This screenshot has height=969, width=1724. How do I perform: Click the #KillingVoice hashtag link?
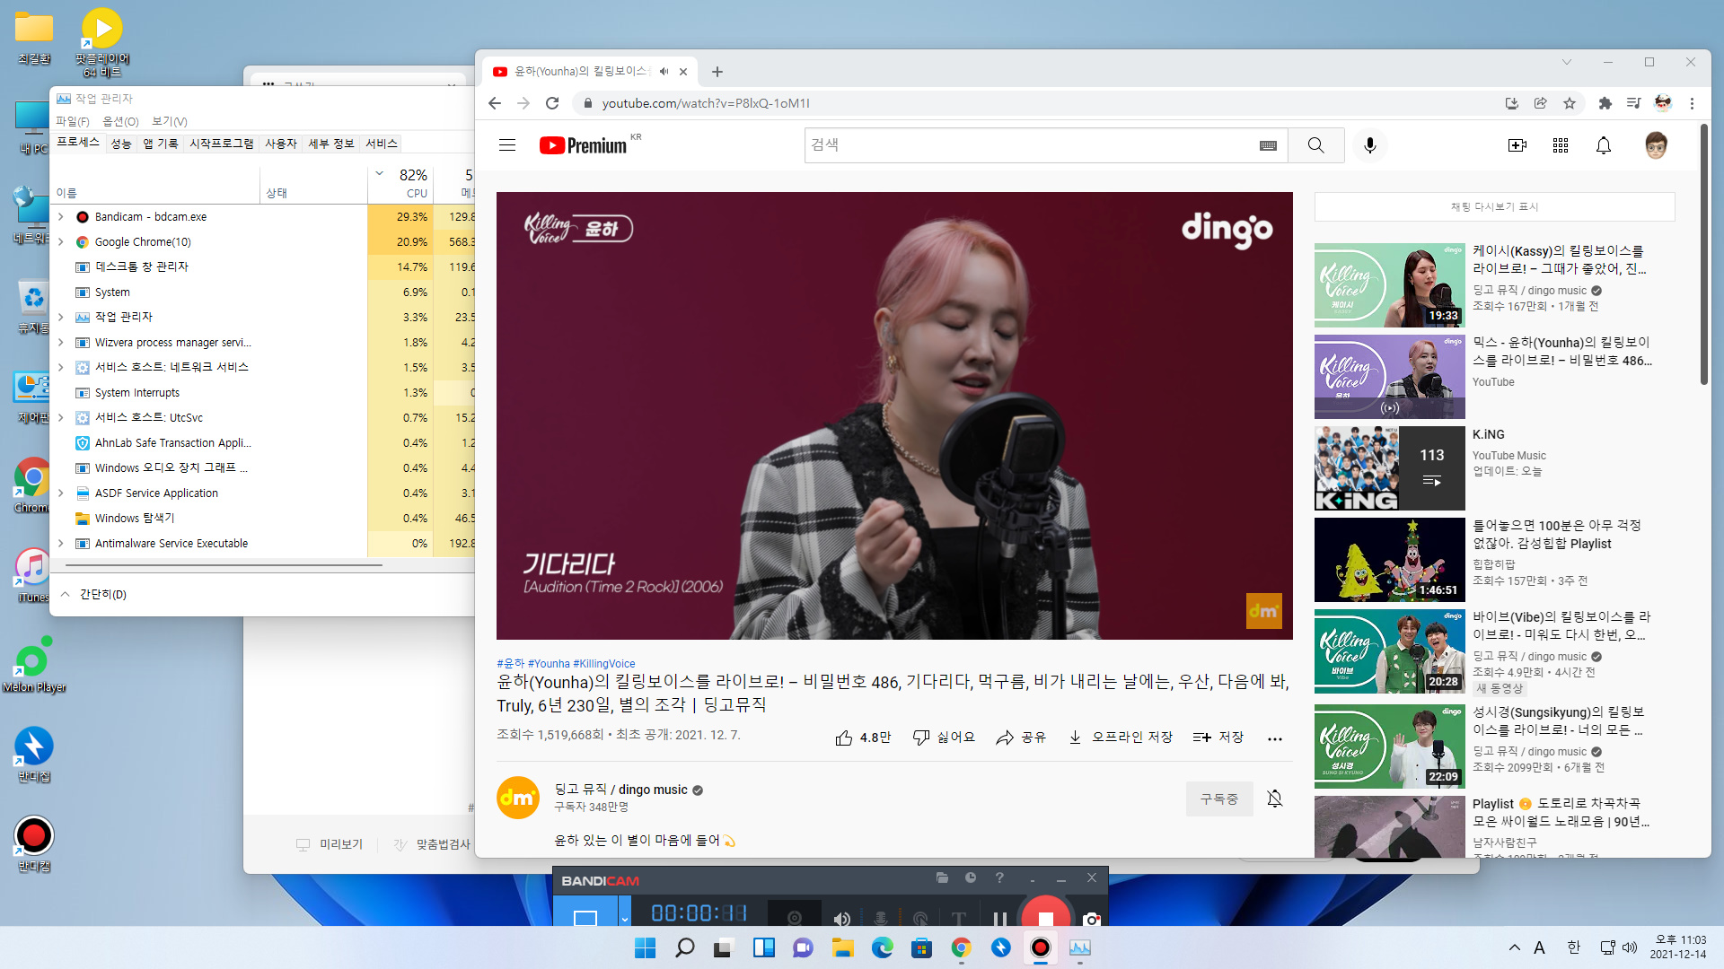pyautogui.click(x=603, y=664)
